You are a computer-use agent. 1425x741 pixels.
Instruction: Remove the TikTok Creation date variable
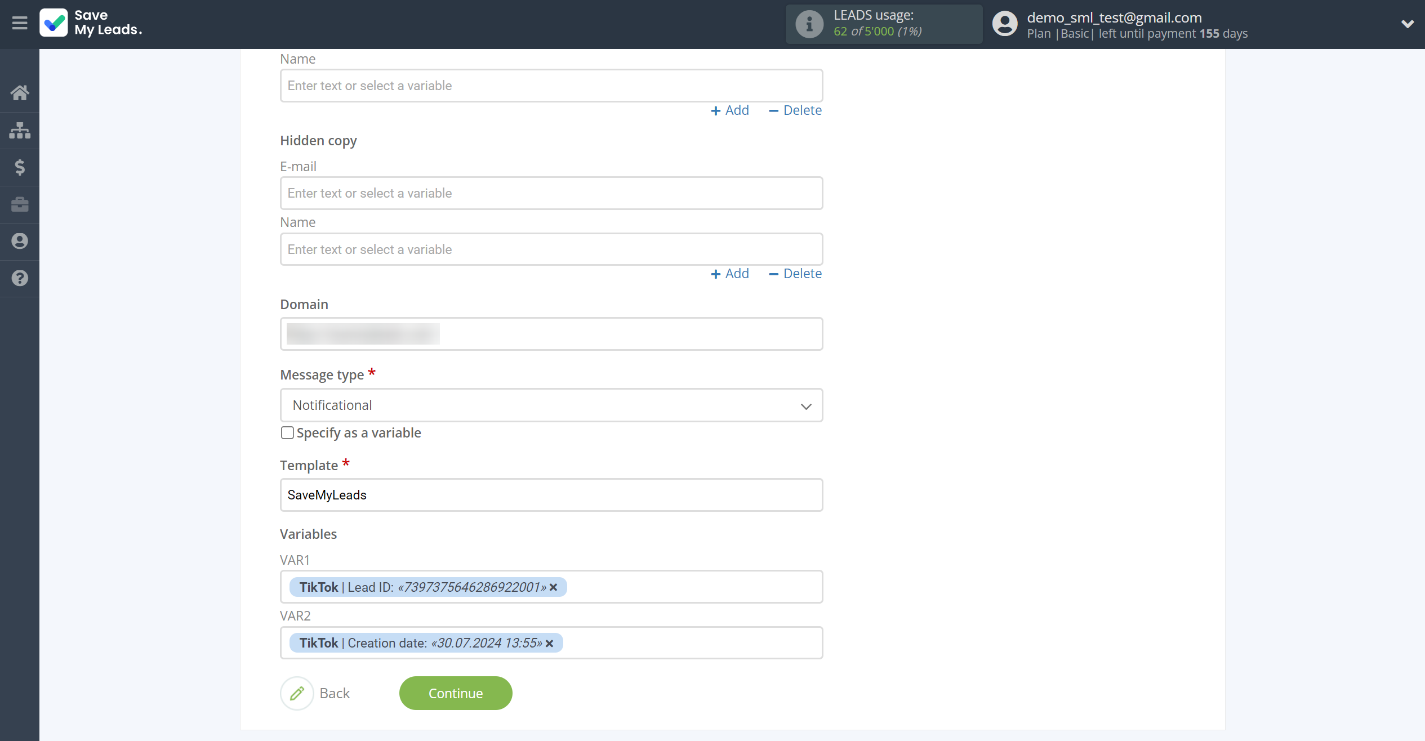coord(550,643)
